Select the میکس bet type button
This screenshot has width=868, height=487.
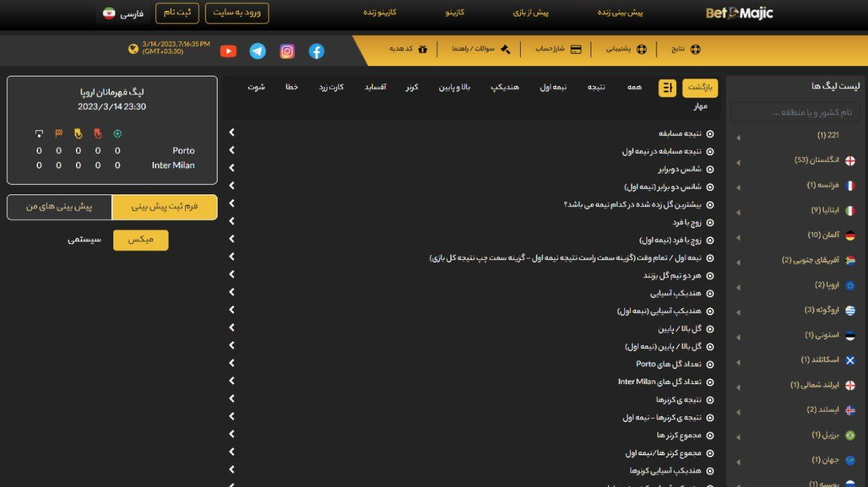tap(140, 240)
